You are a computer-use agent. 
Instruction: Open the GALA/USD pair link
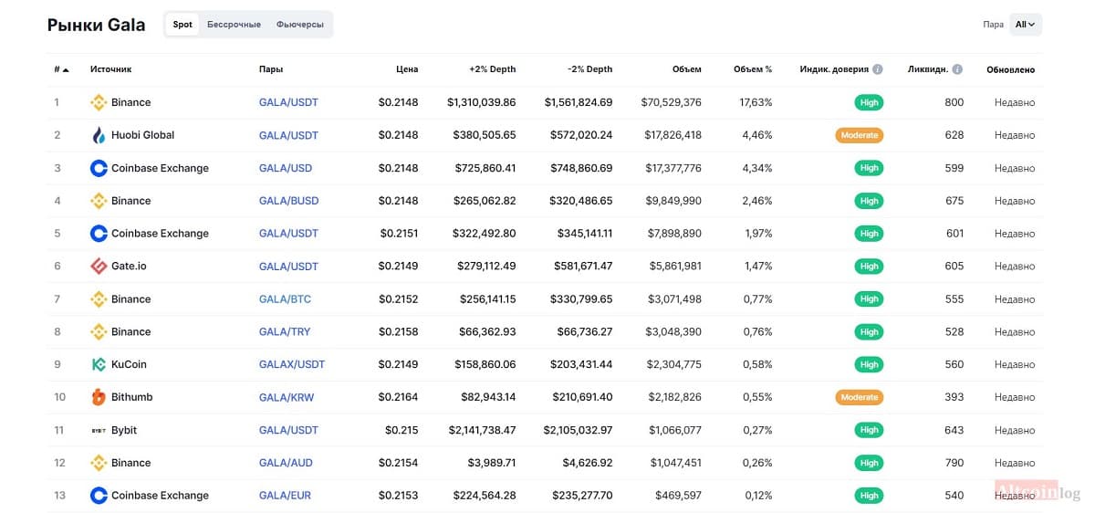pos(286,168)
